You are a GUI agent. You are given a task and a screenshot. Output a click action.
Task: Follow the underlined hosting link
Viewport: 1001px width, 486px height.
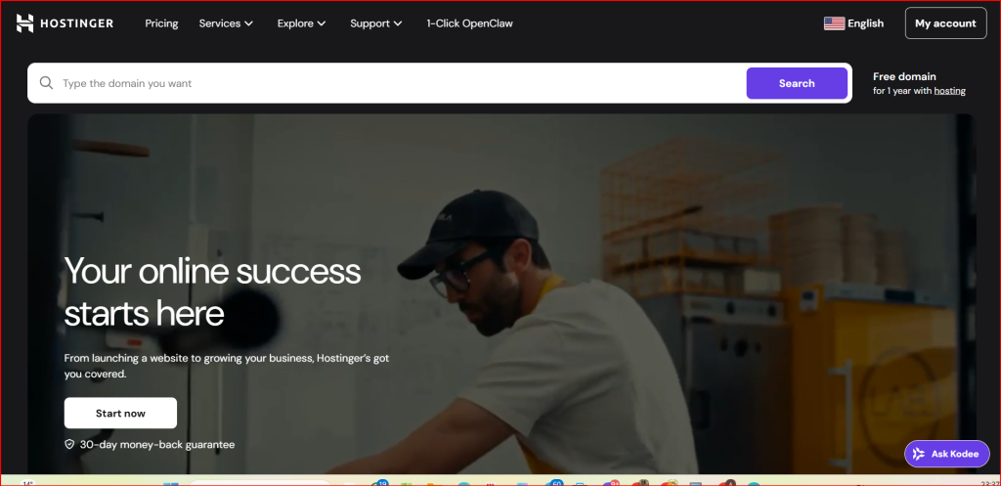pyautogui.click(x=949, y=91)
